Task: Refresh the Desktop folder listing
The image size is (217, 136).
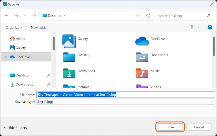Action: (x=148, y=16)
